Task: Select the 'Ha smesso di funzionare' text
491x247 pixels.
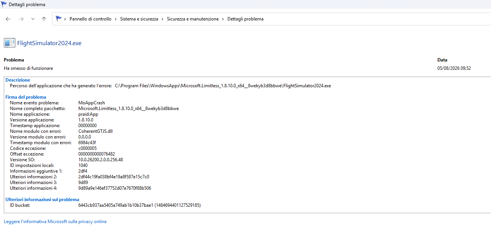Action: point(29,68)
